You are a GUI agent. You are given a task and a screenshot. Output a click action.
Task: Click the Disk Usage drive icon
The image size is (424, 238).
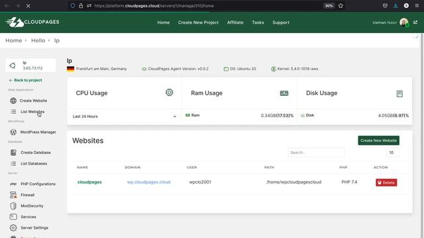399,94
